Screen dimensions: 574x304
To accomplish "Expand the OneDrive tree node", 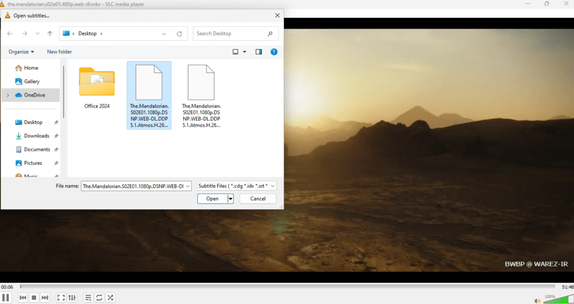I will click(x=7, y=95).
